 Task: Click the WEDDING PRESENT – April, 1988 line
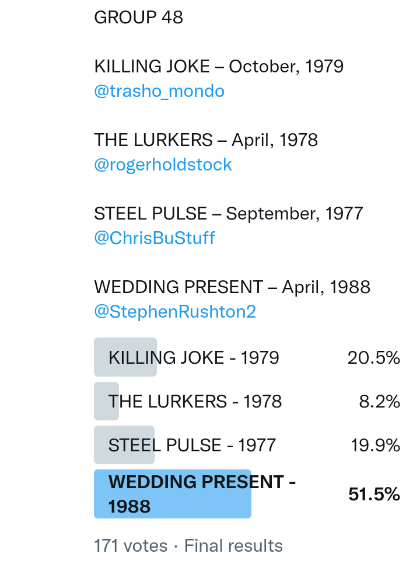pyautogui.click(x=232, y=287)
